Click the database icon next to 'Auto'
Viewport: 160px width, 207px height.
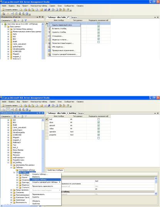11,34
